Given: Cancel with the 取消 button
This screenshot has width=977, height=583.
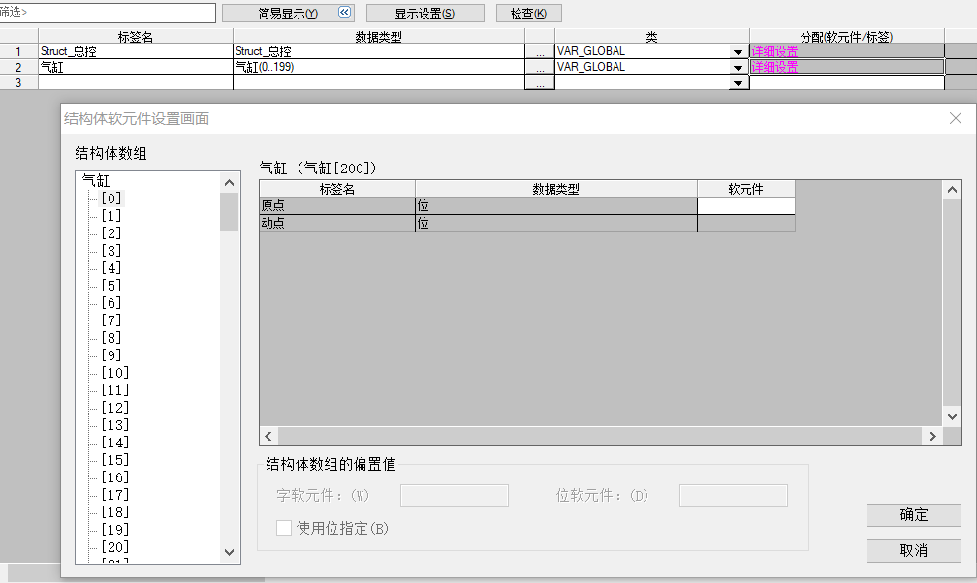Looking at the screenshot, I should [913, 550].
